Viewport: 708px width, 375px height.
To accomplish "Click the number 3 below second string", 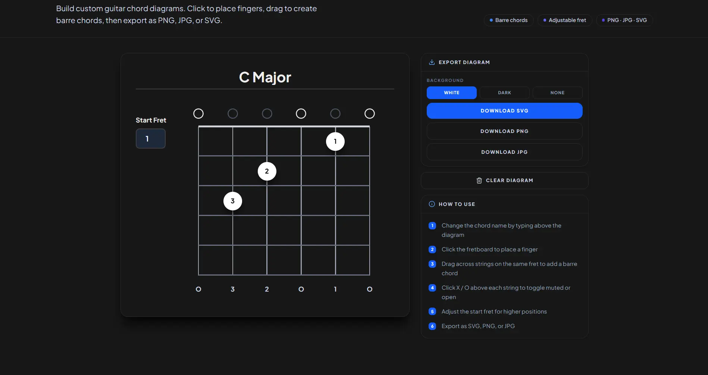I will (233, 289).
